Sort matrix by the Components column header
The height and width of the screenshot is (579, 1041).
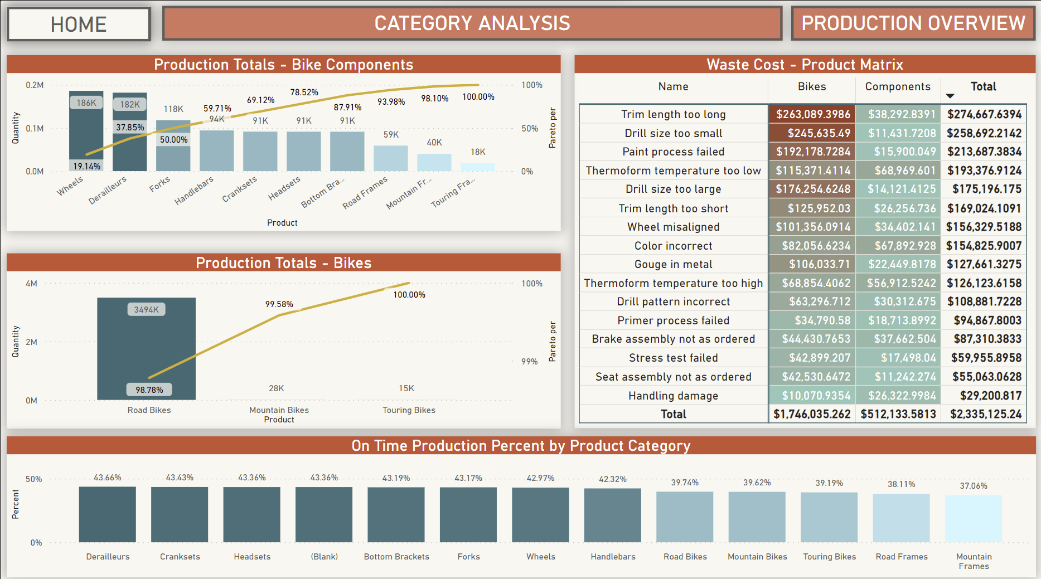coord(897,86)
